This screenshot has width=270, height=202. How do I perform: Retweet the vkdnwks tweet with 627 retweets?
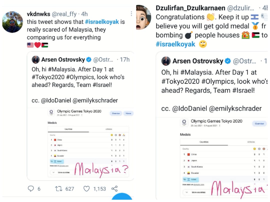[58, 189]
